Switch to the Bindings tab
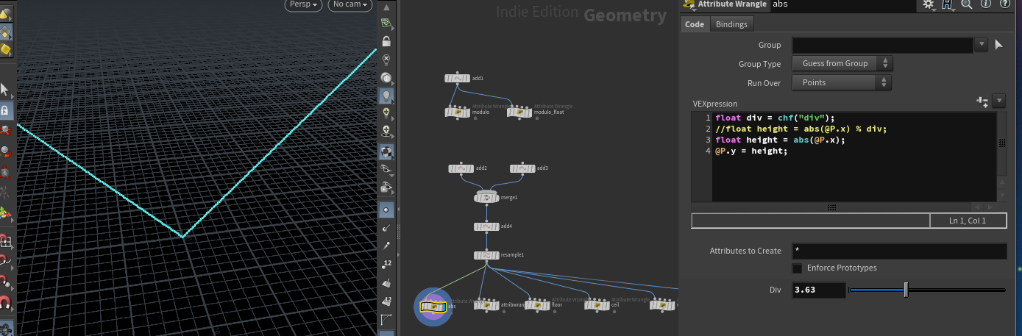The image size is (1022, 336). click(731, 24)
